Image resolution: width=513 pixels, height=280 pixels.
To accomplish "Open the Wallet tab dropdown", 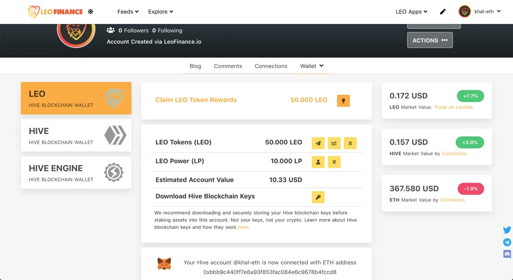I will [x=312, y=66].
